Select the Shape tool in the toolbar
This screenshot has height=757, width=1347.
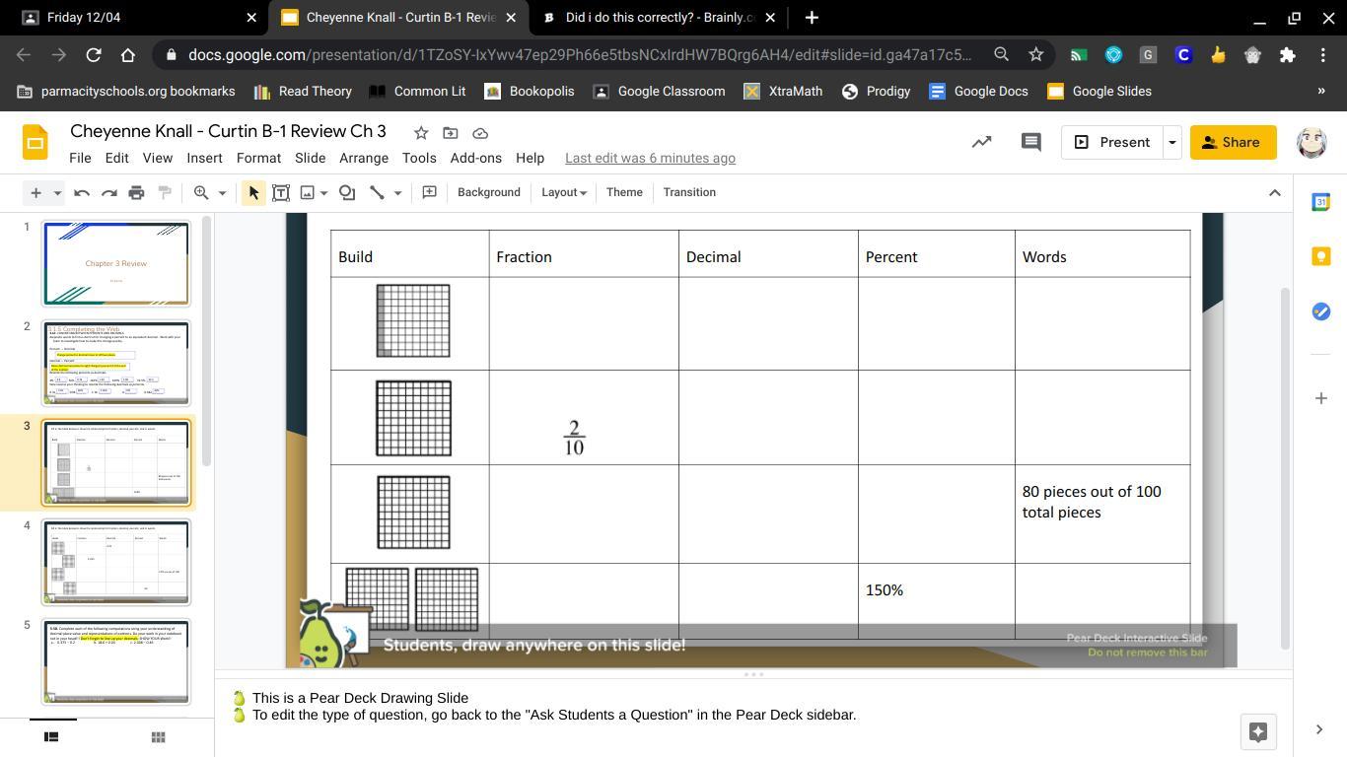(347, 193)
